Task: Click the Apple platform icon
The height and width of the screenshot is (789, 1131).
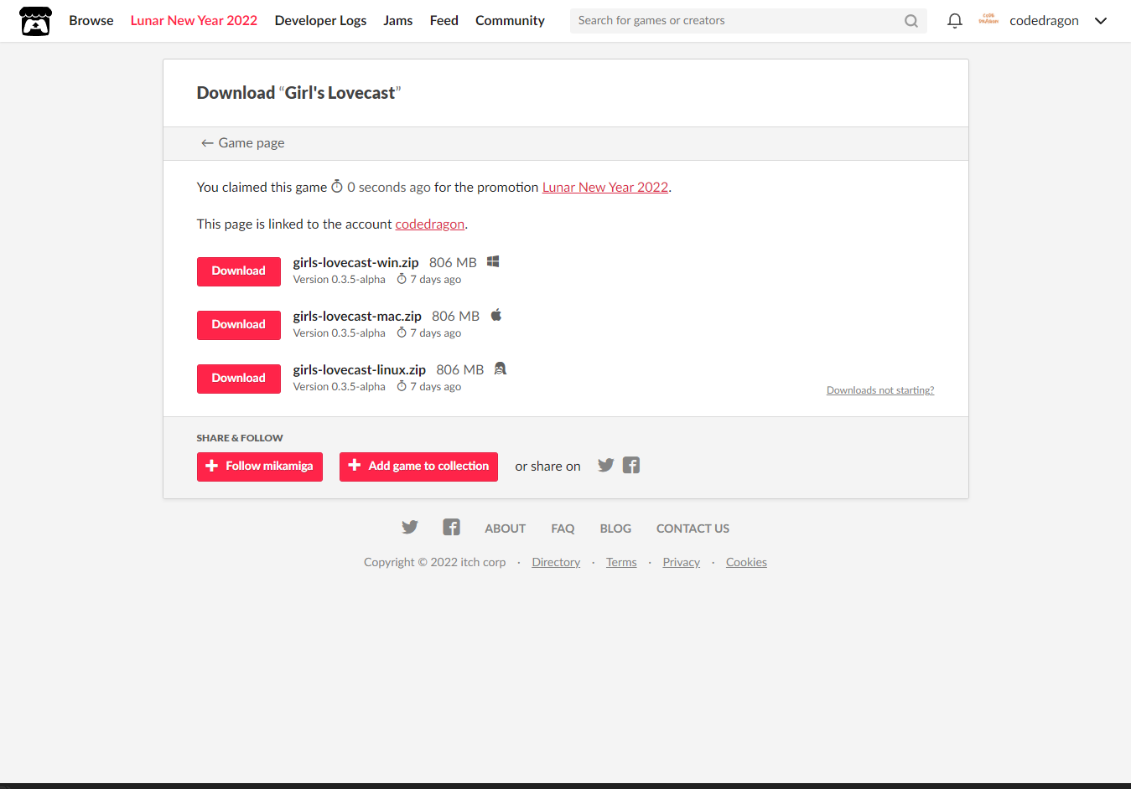Action: pos(496,315)
